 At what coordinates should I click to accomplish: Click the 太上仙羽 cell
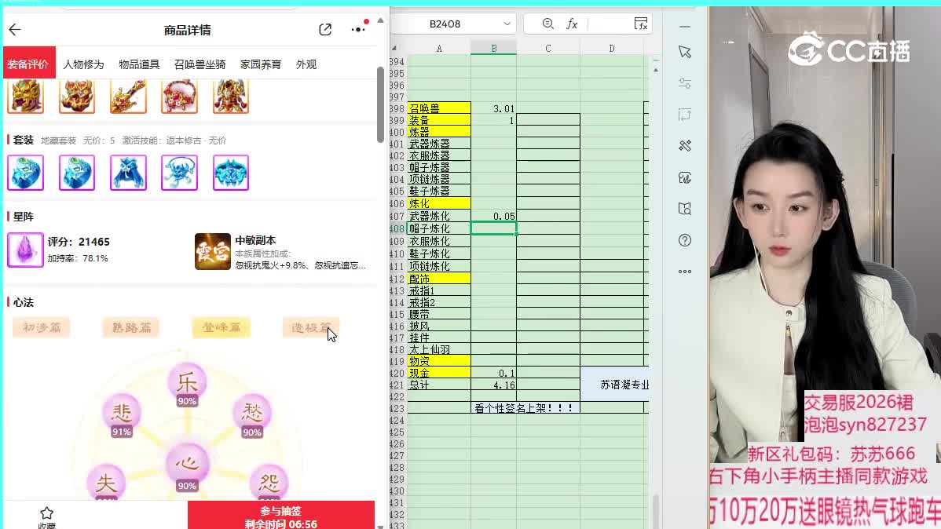coord(439,350)
